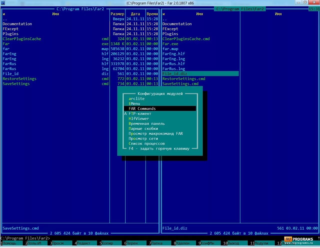Select FarRus.lng in right panel
Image resolution: width=320 pixels, height=248 pixels.
174,69
